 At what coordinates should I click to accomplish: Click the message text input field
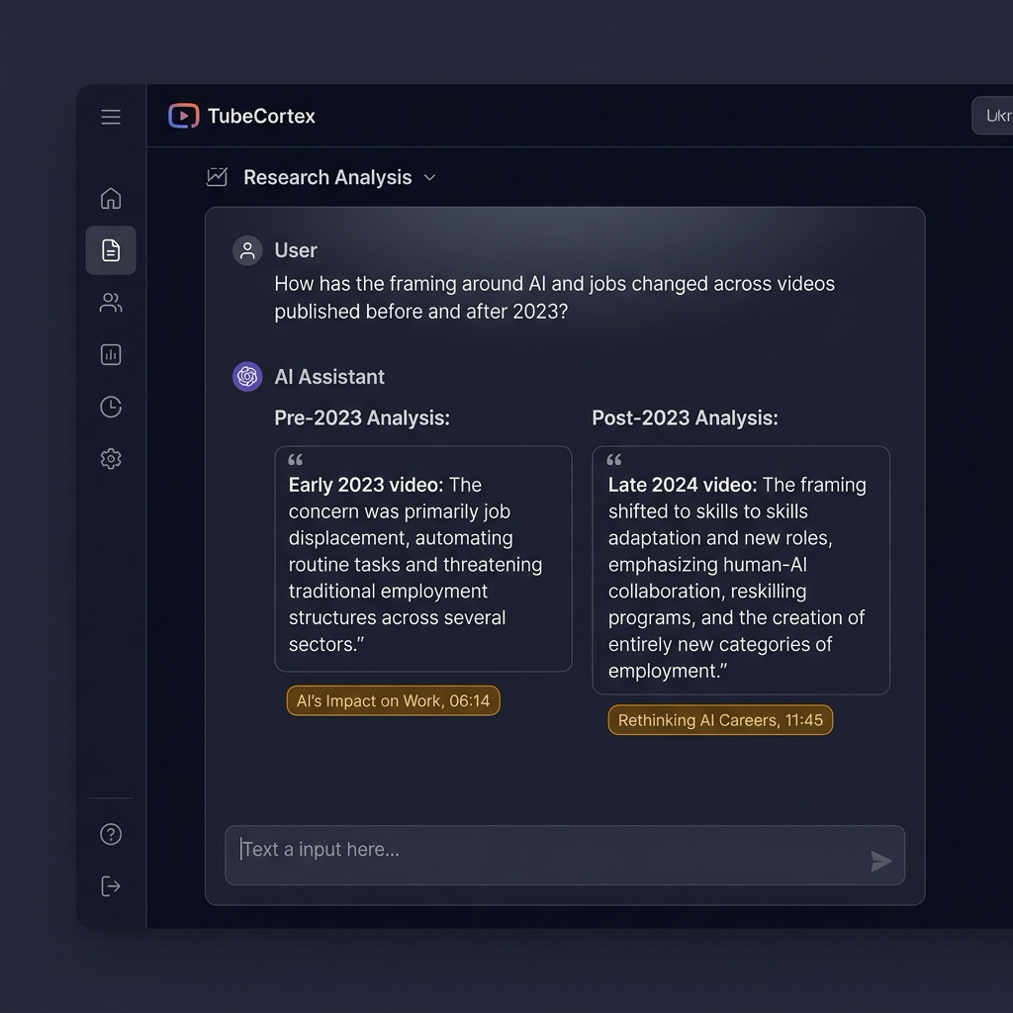click(565, 855)
